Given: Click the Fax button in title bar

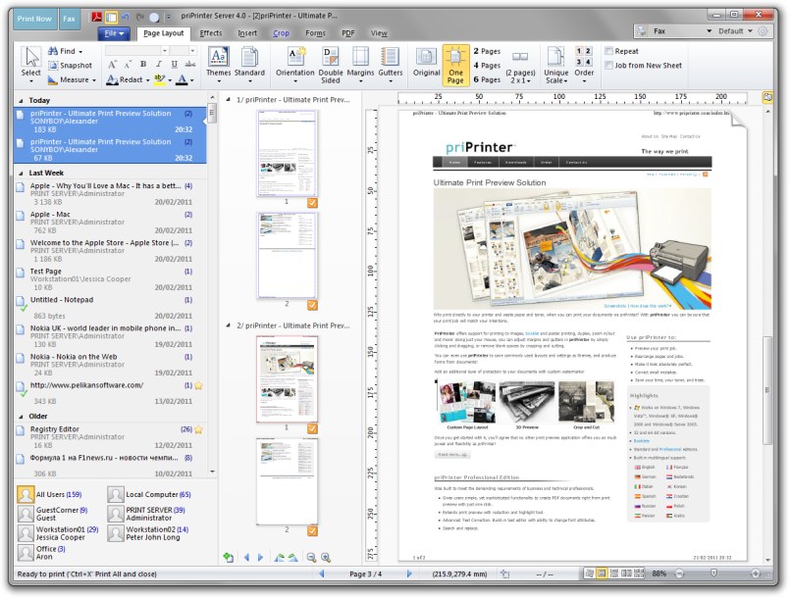Looking at the screenshot, I should pos(69,19).
